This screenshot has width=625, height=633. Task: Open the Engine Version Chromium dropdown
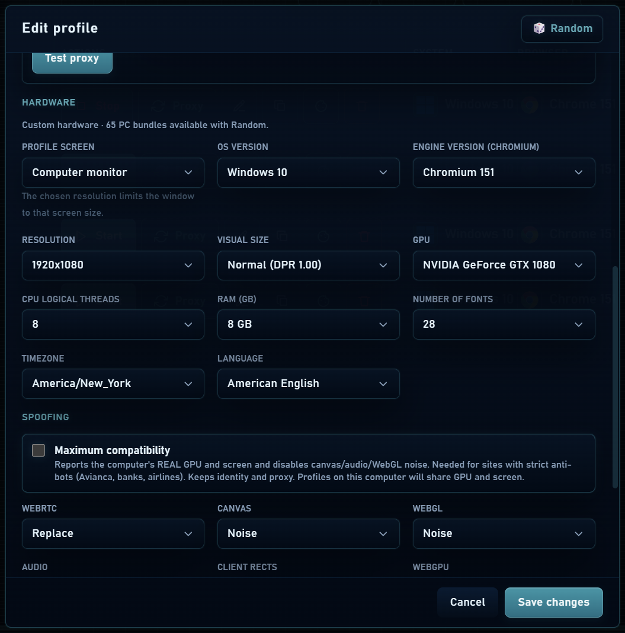point(504,173)
